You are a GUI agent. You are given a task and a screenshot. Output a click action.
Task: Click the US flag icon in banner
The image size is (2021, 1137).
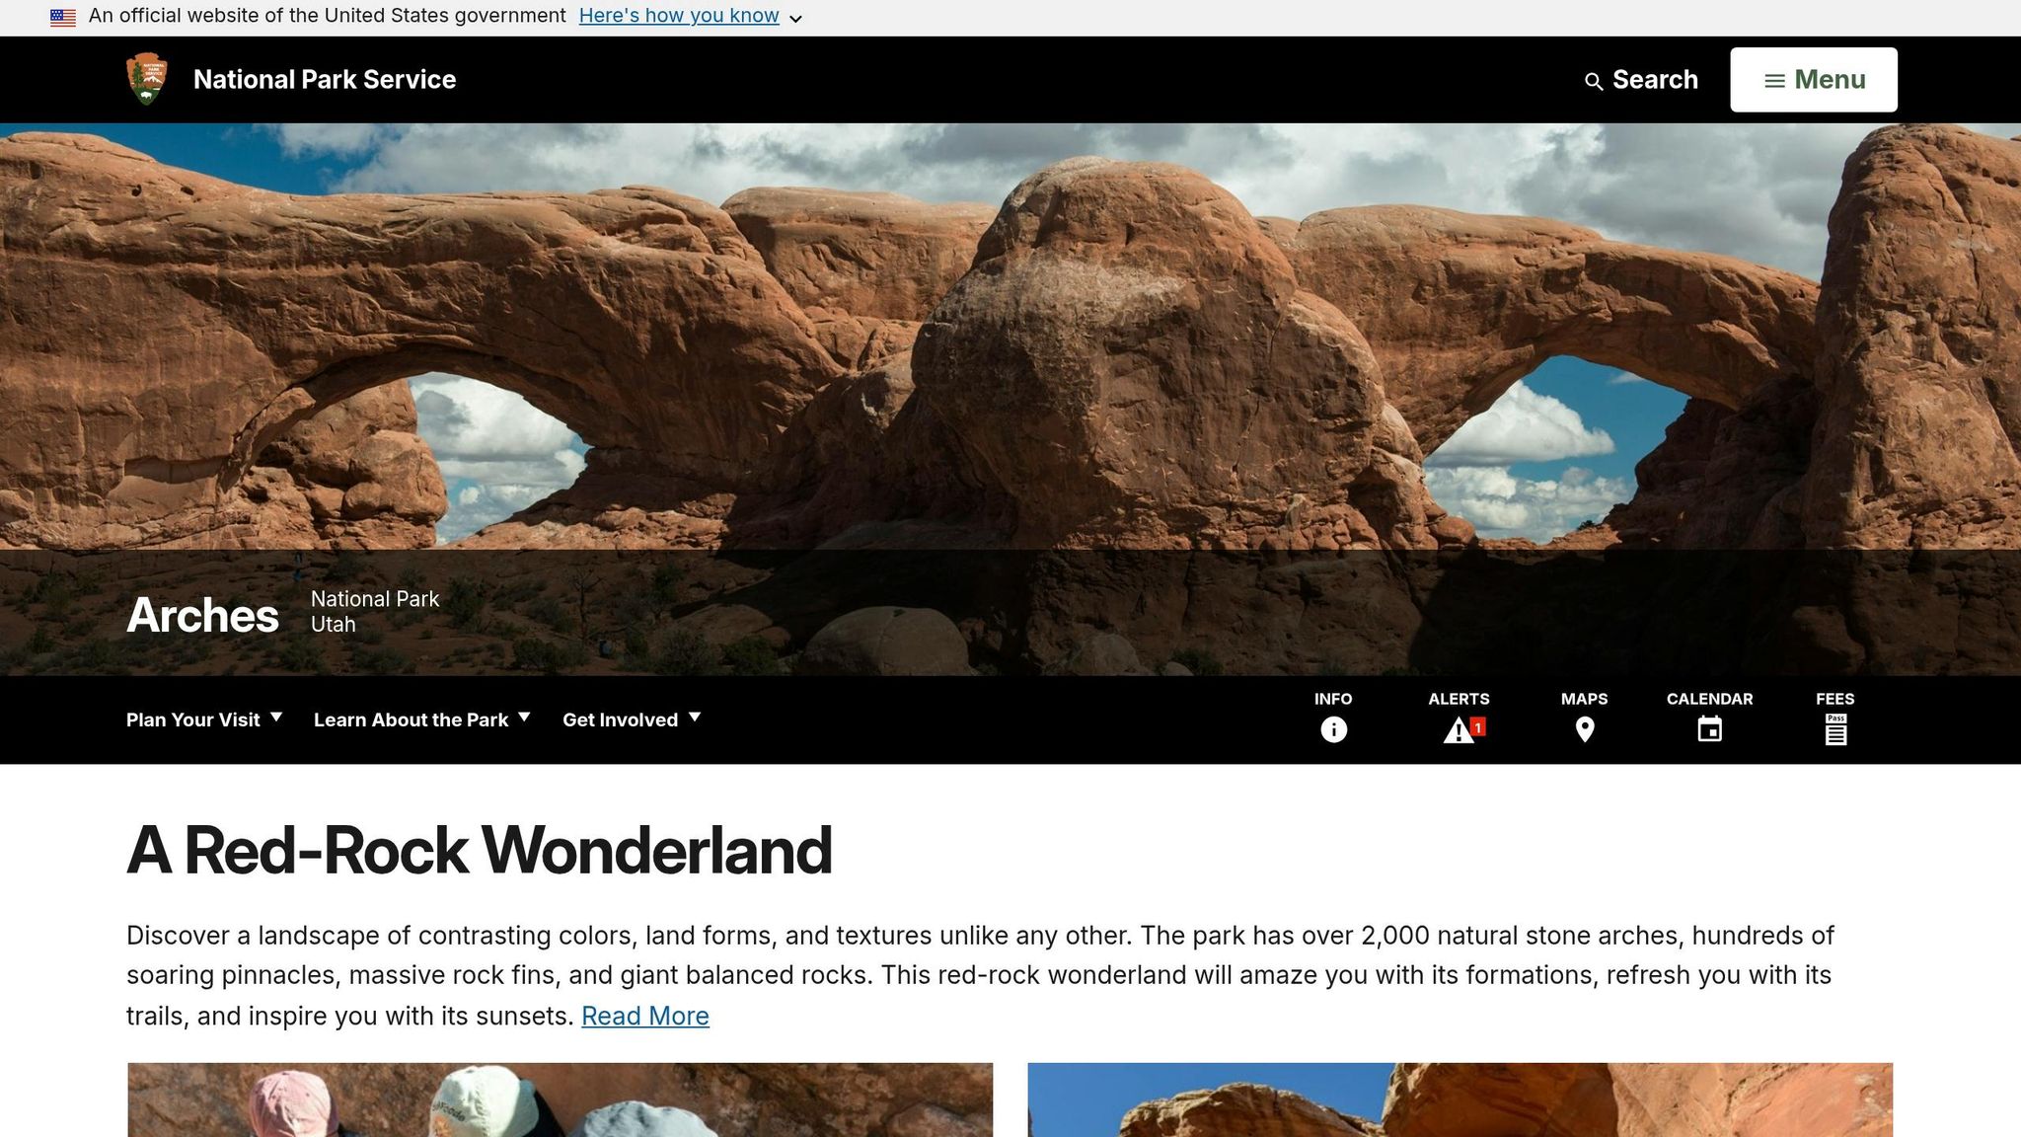(x=63, y=17)
